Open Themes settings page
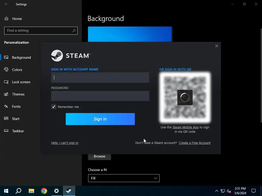The height and width of the screenshot is (196, 262). pyautogui.click(x=18, y=94)
